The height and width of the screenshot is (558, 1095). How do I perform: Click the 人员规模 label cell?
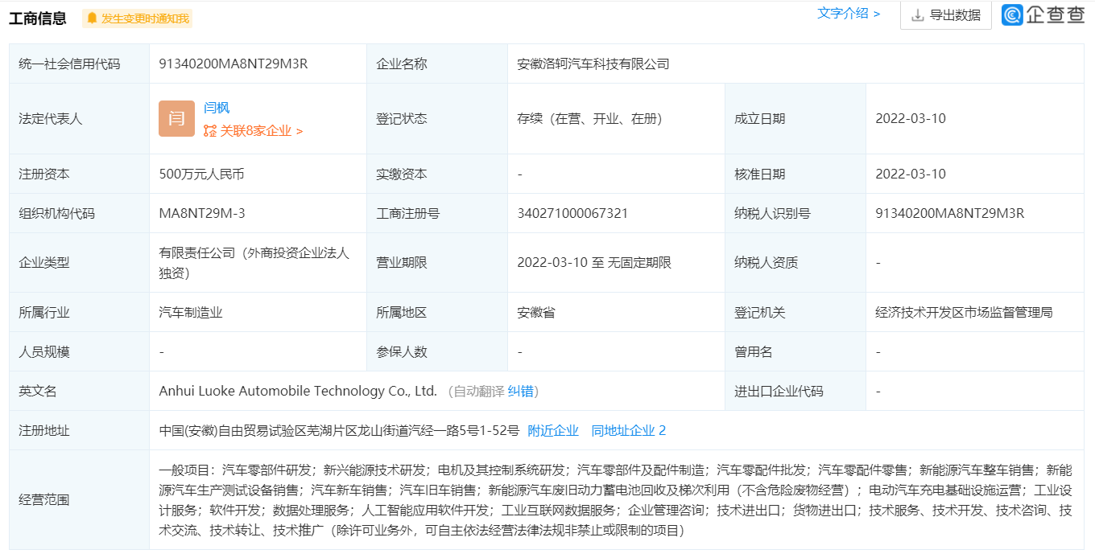click(x=79, y=352)
